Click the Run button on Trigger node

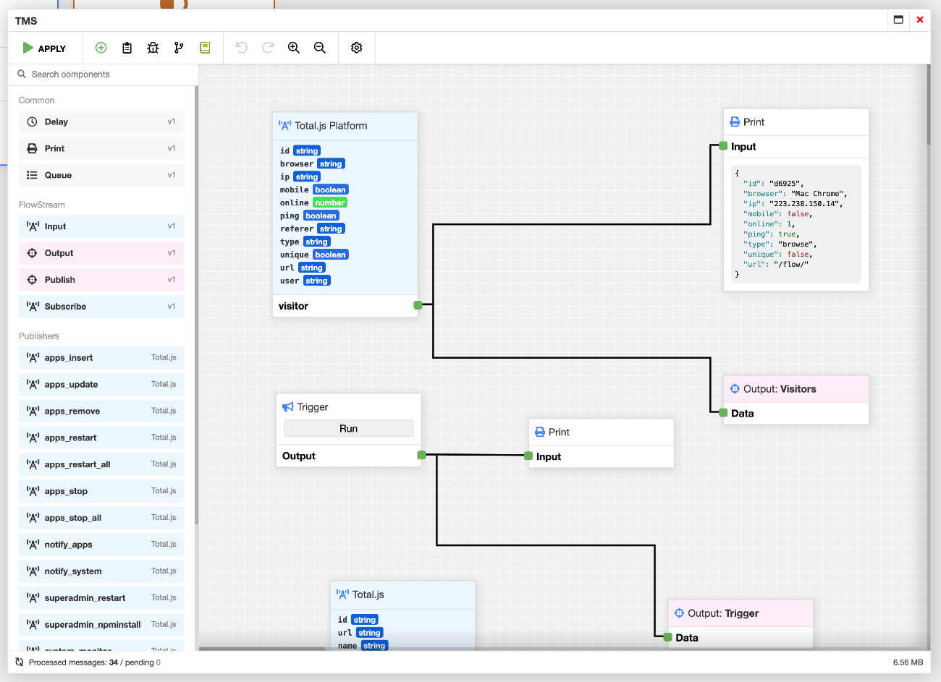[348, 429]
